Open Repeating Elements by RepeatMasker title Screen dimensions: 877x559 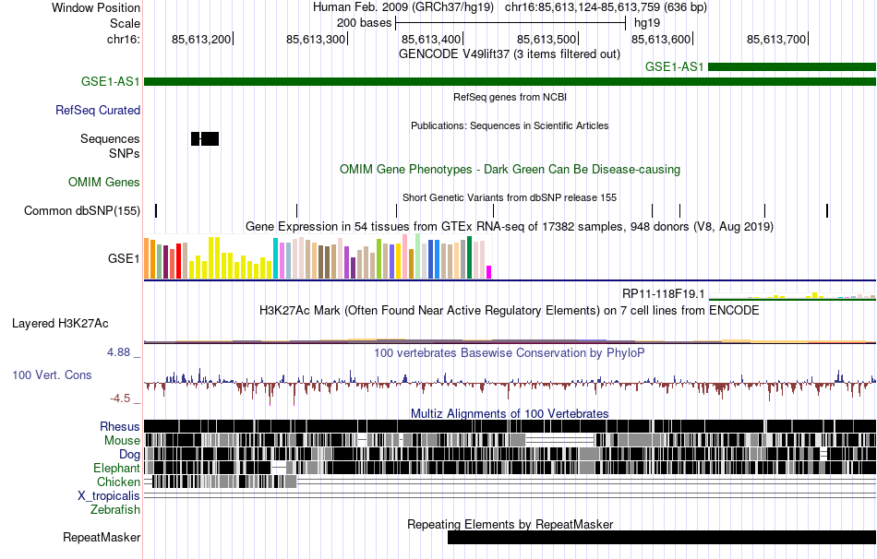[511, 524]
